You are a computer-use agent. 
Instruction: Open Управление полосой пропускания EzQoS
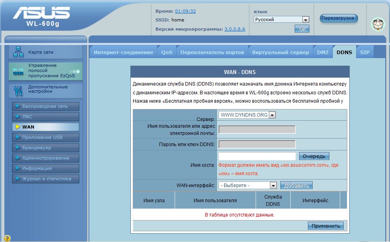[46, 71]
